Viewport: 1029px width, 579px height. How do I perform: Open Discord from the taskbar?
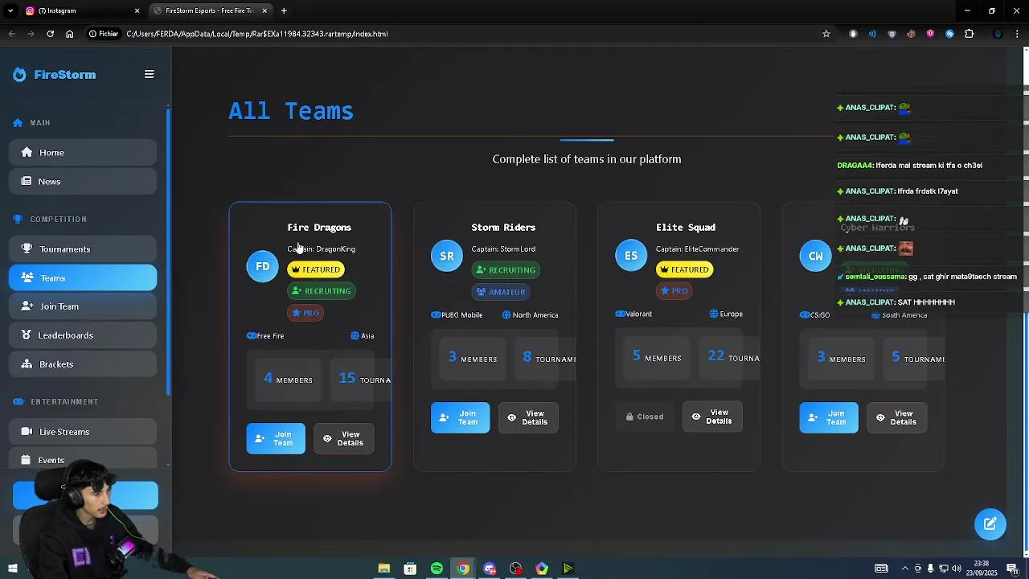490,569
